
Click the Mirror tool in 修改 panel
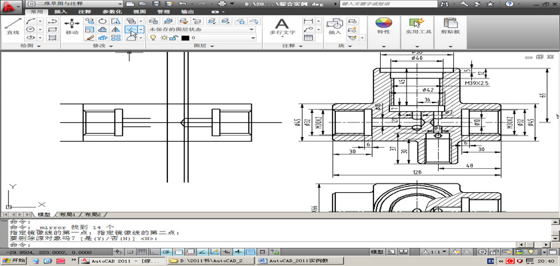tap(116, 29)
